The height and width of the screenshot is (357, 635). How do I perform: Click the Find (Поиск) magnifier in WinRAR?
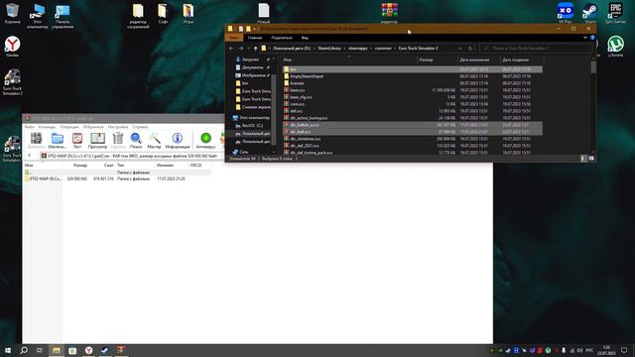pyautogui.click(x=136, y=141)
